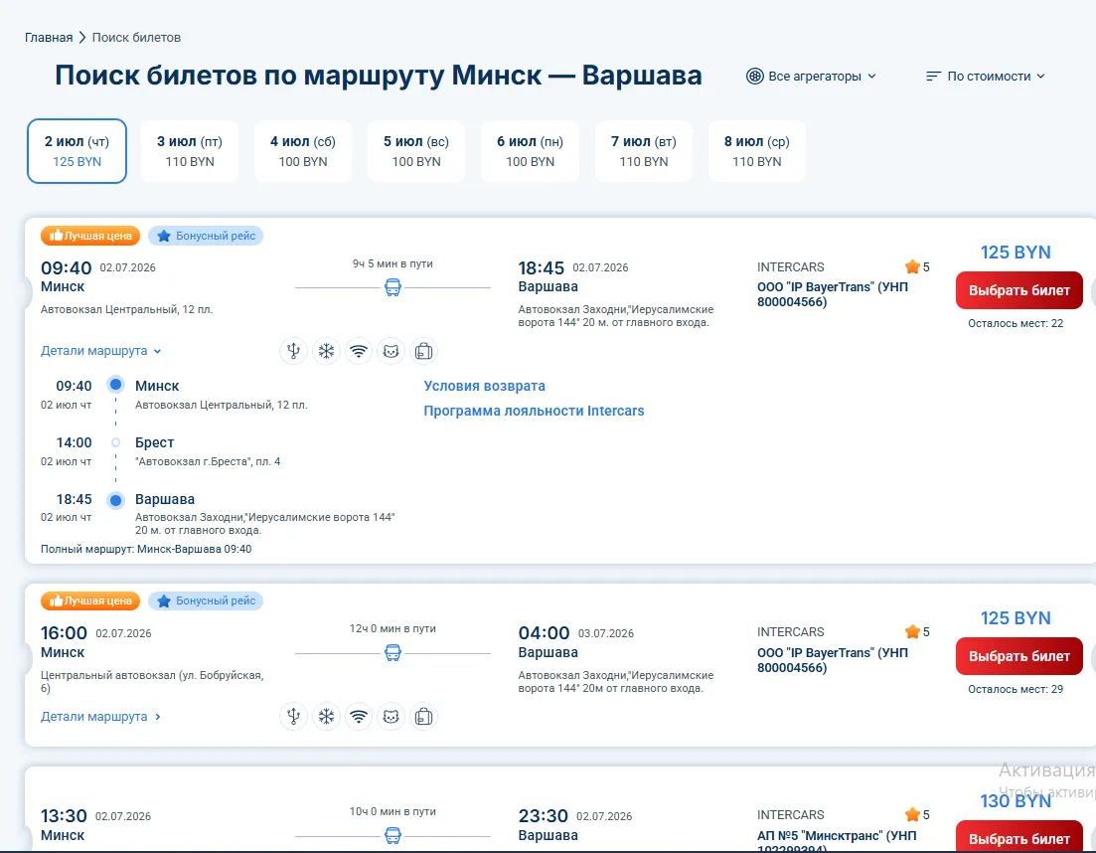
Task: Click snowflake icon in 16:00 trip
Action: coord(327,717)
